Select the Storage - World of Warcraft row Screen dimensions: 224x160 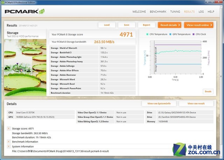(x=92, y=48)
